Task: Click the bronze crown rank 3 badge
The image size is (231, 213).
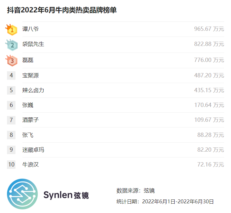Action: [12, 60]
